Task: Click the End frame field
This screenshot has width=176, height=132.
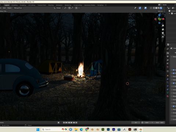Action: 159,122
